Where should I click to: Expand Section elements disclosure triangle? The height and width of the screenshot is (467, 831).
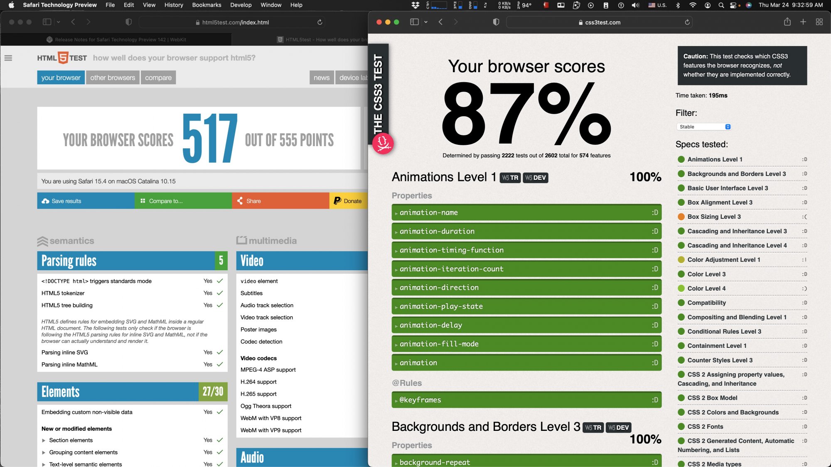(x=44, y=440)
